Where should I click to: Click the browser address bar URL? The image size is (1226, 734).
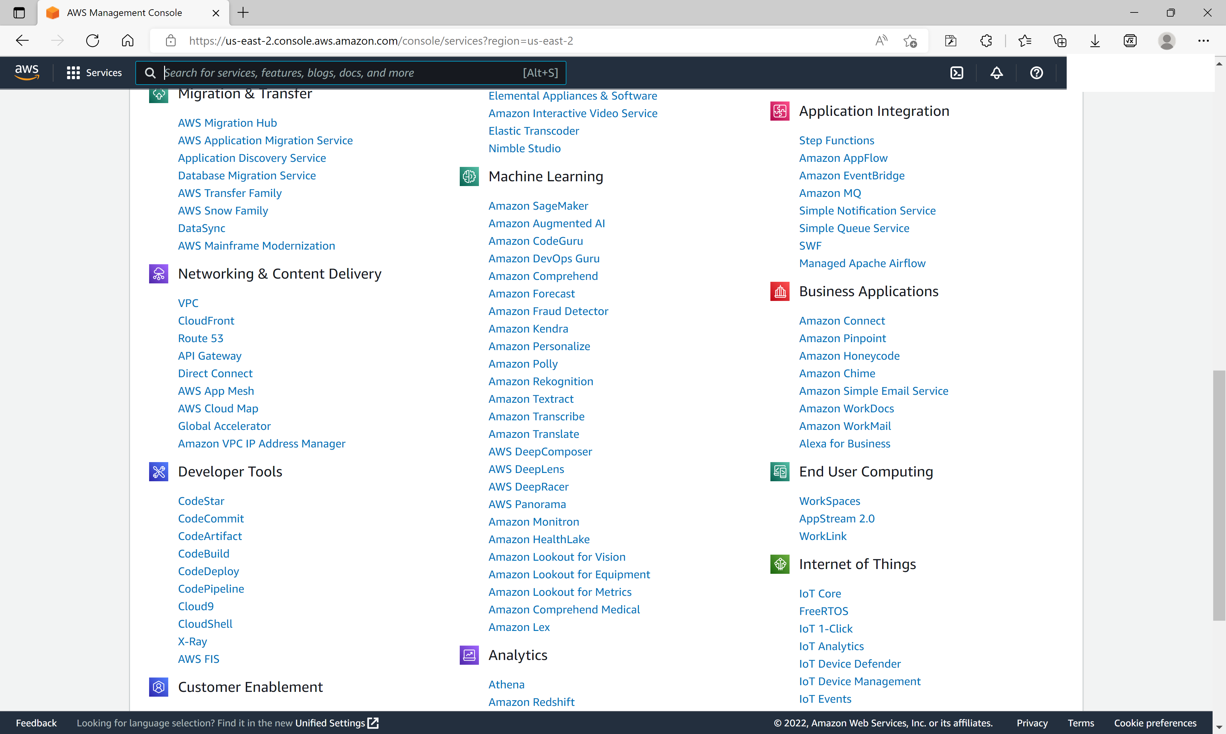381,41
